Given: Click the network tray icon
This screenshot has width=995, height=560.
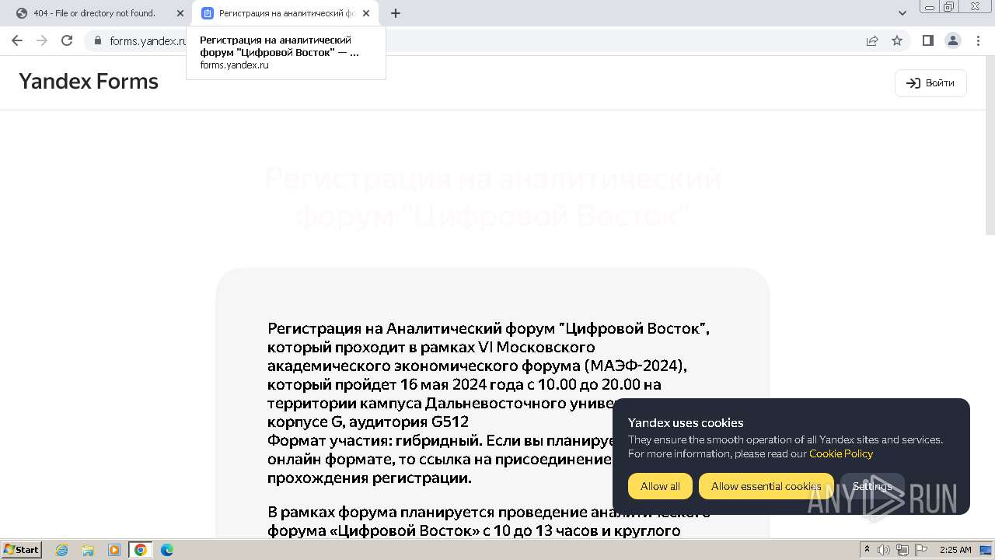Looking at the screenshot, I should click(x=902, y=550).
